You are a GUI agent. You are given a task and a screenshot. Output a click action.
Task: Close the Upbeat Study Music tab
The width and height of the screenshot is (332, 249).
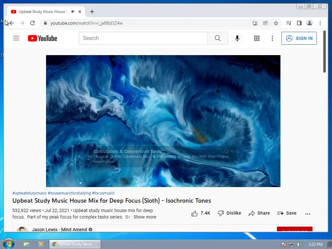pos(80,12)
